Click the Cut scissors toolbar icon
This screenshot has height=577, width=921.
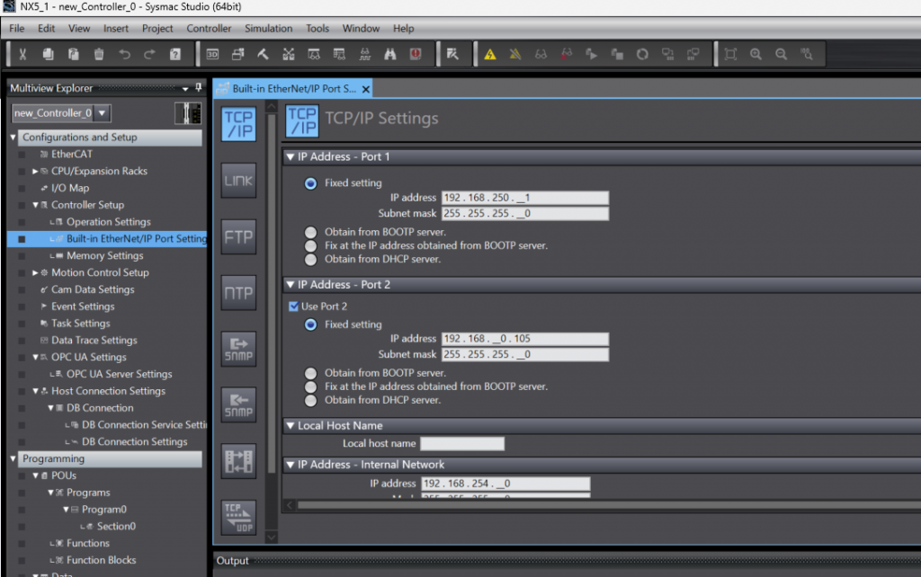coord(22,55)
